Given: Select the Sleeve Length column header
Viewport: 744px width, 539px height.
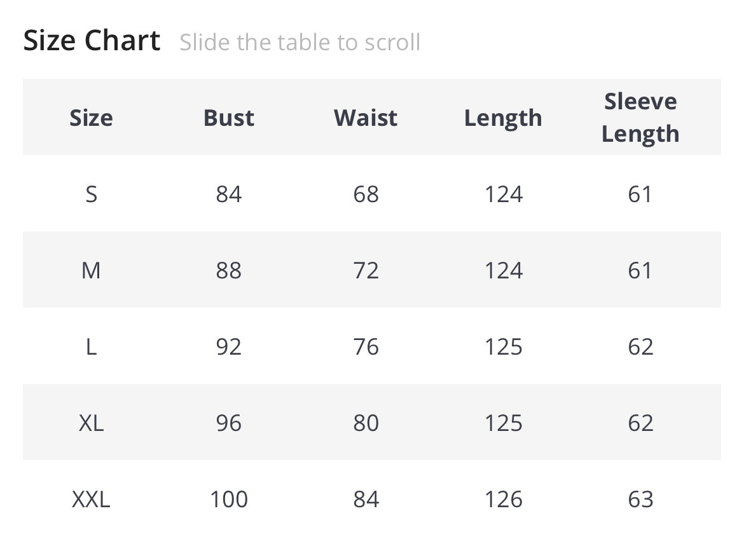Looking at the screenshot, I should pos(640,118).
